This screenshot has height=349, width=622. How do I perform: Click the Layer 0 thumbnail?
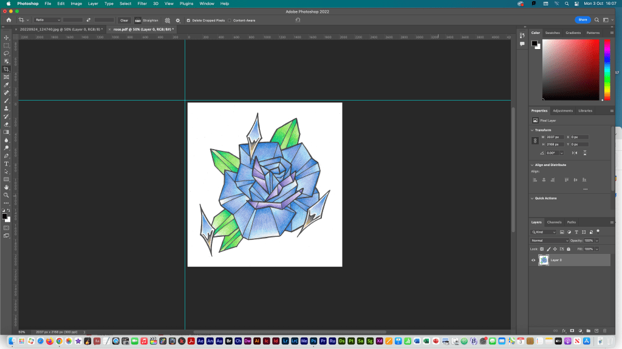(544, 260)
